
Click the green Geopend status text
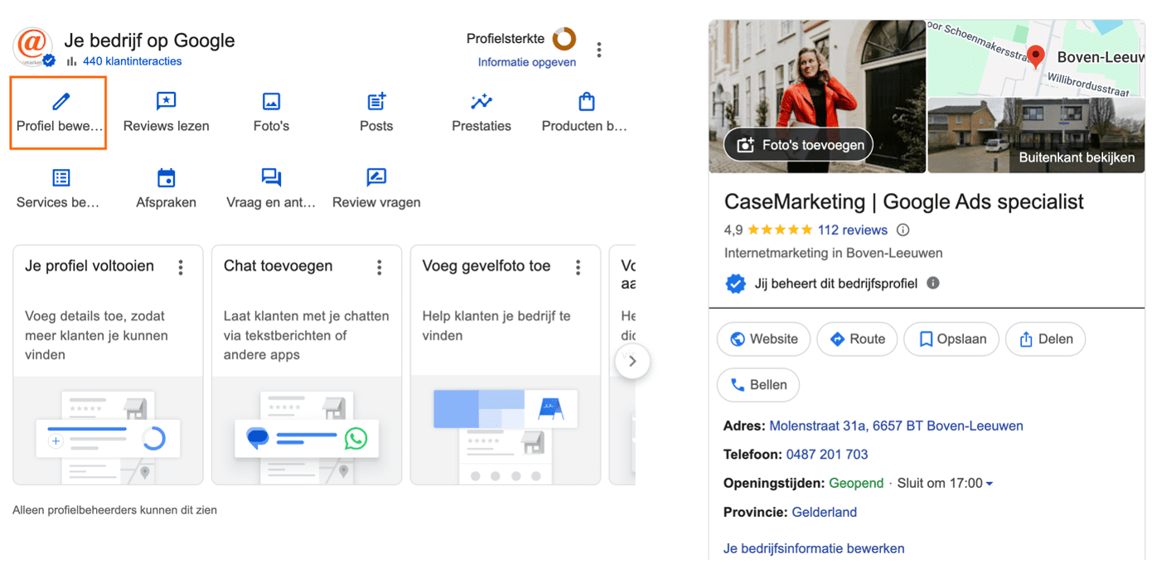(855, 483)
